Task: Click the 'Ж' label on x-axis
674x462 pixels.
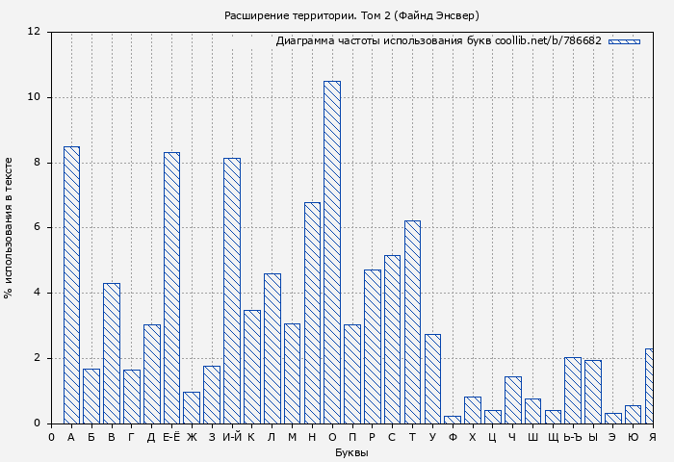Action: [192, 437]
